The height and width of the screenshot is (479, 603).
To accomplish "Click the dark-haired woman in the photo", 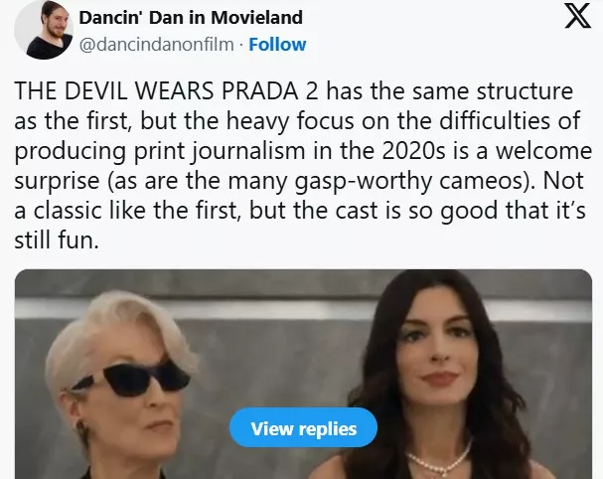I will 434,377.
